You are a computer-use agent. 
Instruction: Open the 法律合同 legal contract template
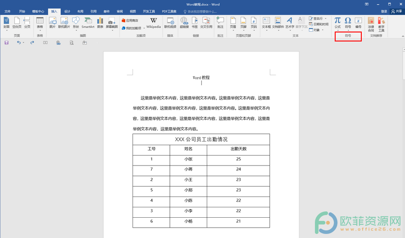tap(371, 24)
